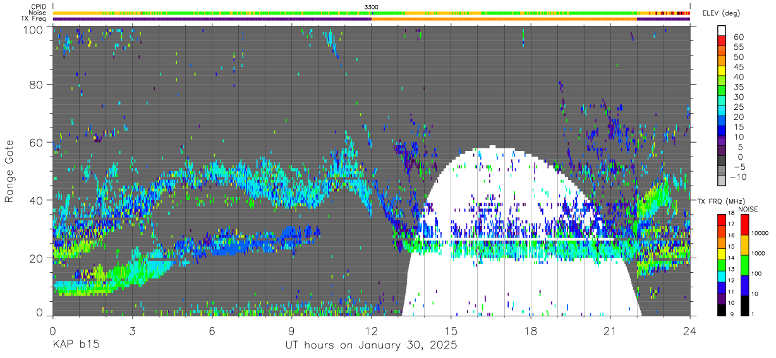
Task: Click the y-axis tick label 80
Action: pyautogui.click(x=37, y=85)
